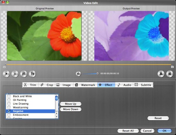Click the effect list scrollbar thumb

pos(57,98)
